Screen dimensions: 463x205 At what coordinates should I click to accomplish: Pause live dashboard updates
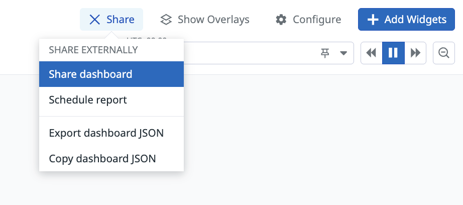(x=393, y=53)
